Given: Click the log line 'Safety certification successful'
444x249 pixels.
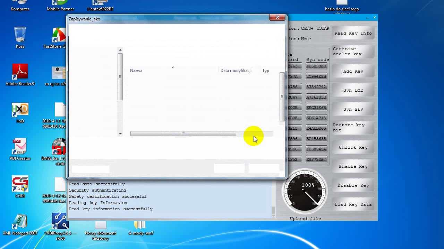Looking at the screenshot, I should pos(108,196).
